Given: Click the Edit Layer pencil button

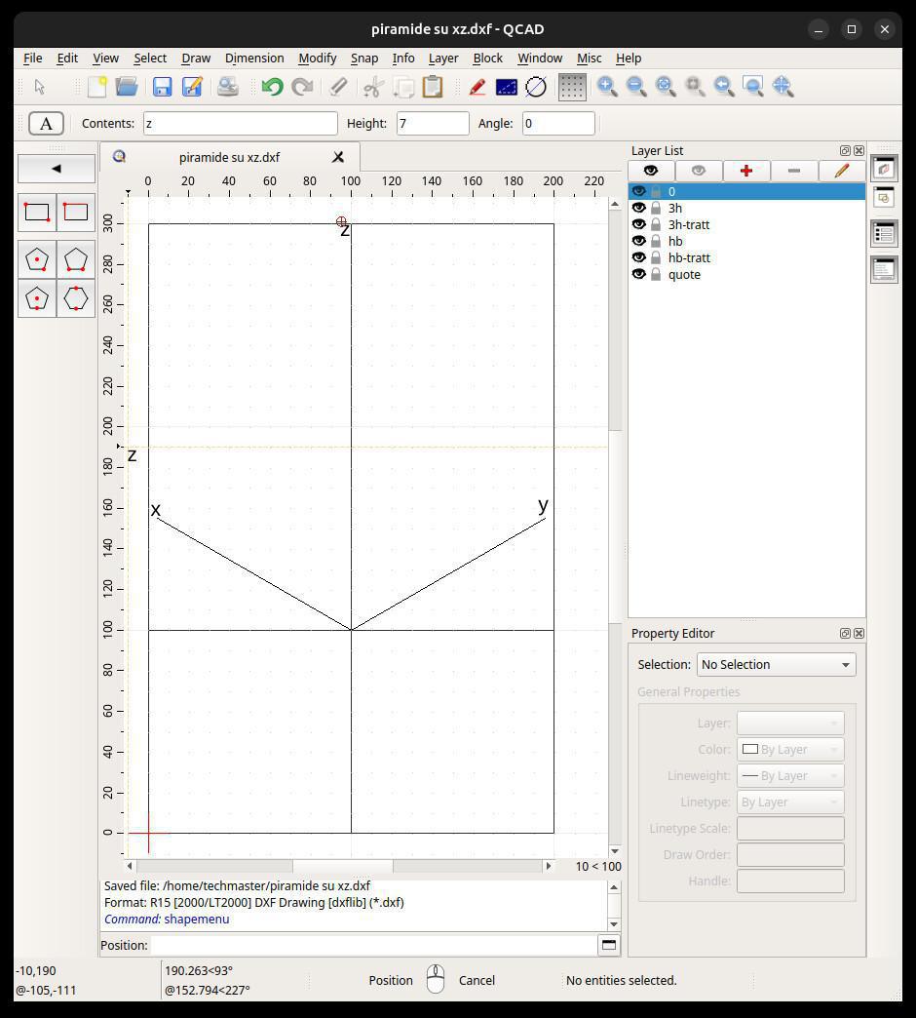Looking at the screenshot, I should point(841,171).
